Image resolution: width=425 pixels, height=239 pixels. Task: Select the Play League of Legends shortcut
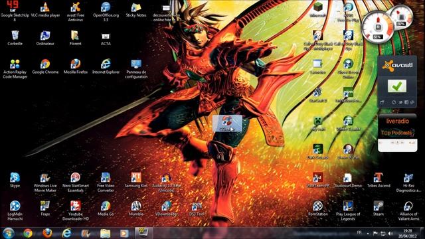348,211
